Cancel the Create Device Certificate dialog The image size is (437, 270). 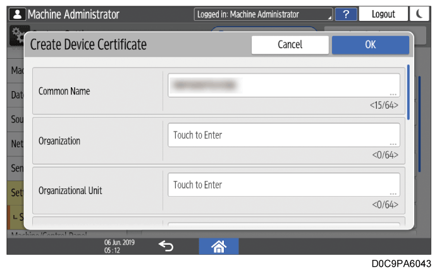click(290, 45)
